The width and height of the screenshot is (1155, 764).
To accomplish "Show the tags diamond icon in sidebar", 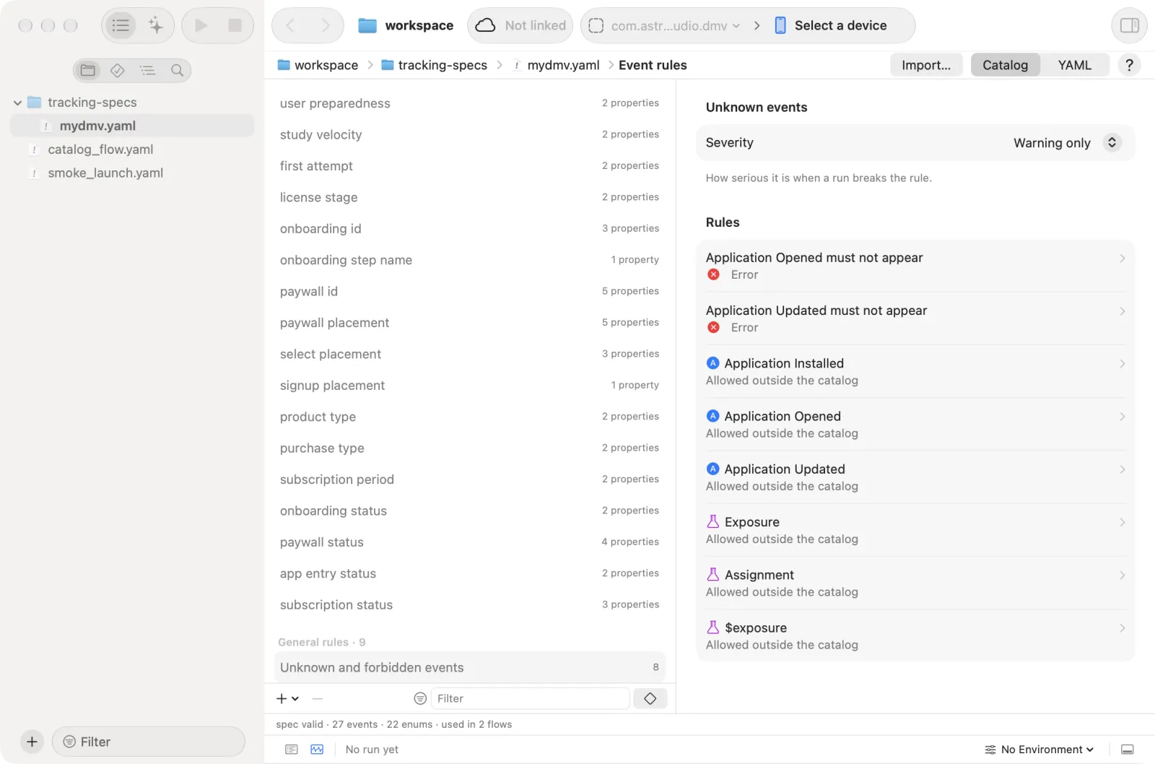I will click(x=118, y=70).
